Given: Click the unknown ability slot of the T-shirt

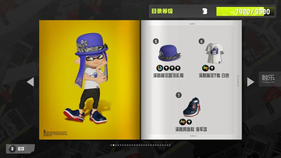Looking at the screenshot, I should click(x=212, y=68).
